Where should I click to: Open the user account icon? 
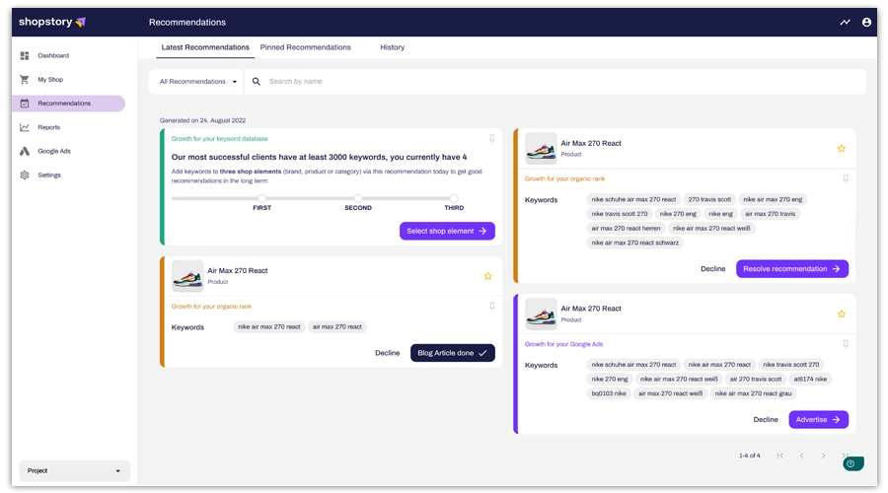pos(866,22)
